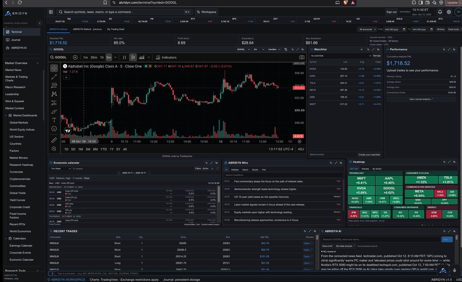Select the text annotation tool
This screenshot has height=282, width=462.
coord(54,120)
